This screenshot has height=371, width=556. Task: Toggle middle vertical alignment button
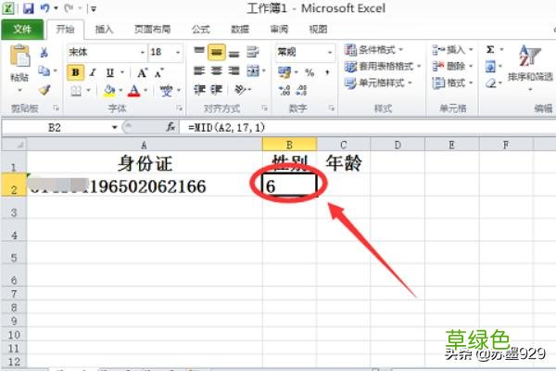point(216,53)
